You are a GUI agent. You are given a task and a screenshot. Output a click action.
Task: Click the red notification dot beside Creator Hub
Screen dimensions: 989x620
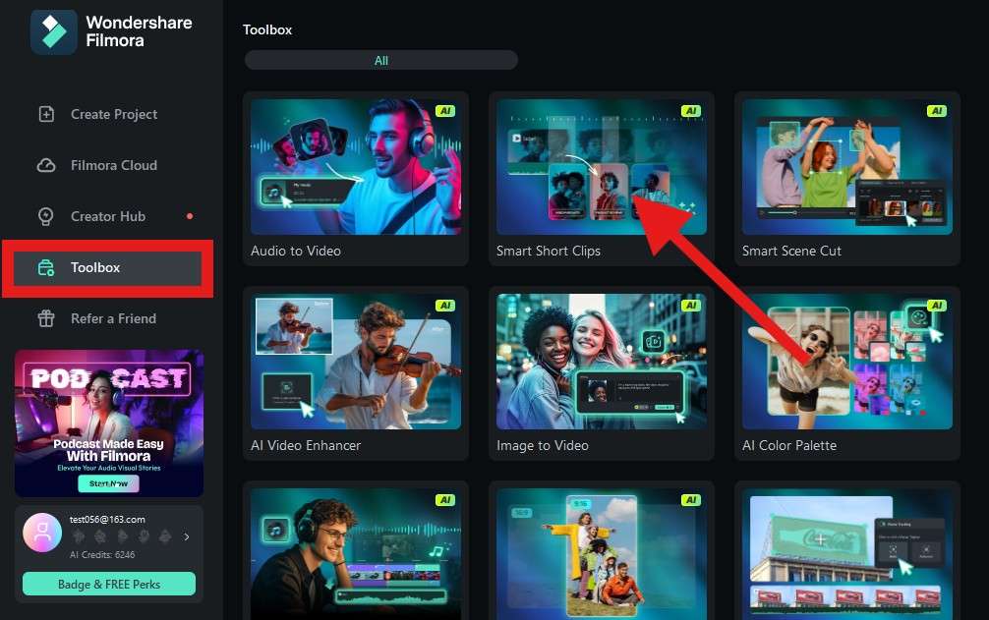190,216
